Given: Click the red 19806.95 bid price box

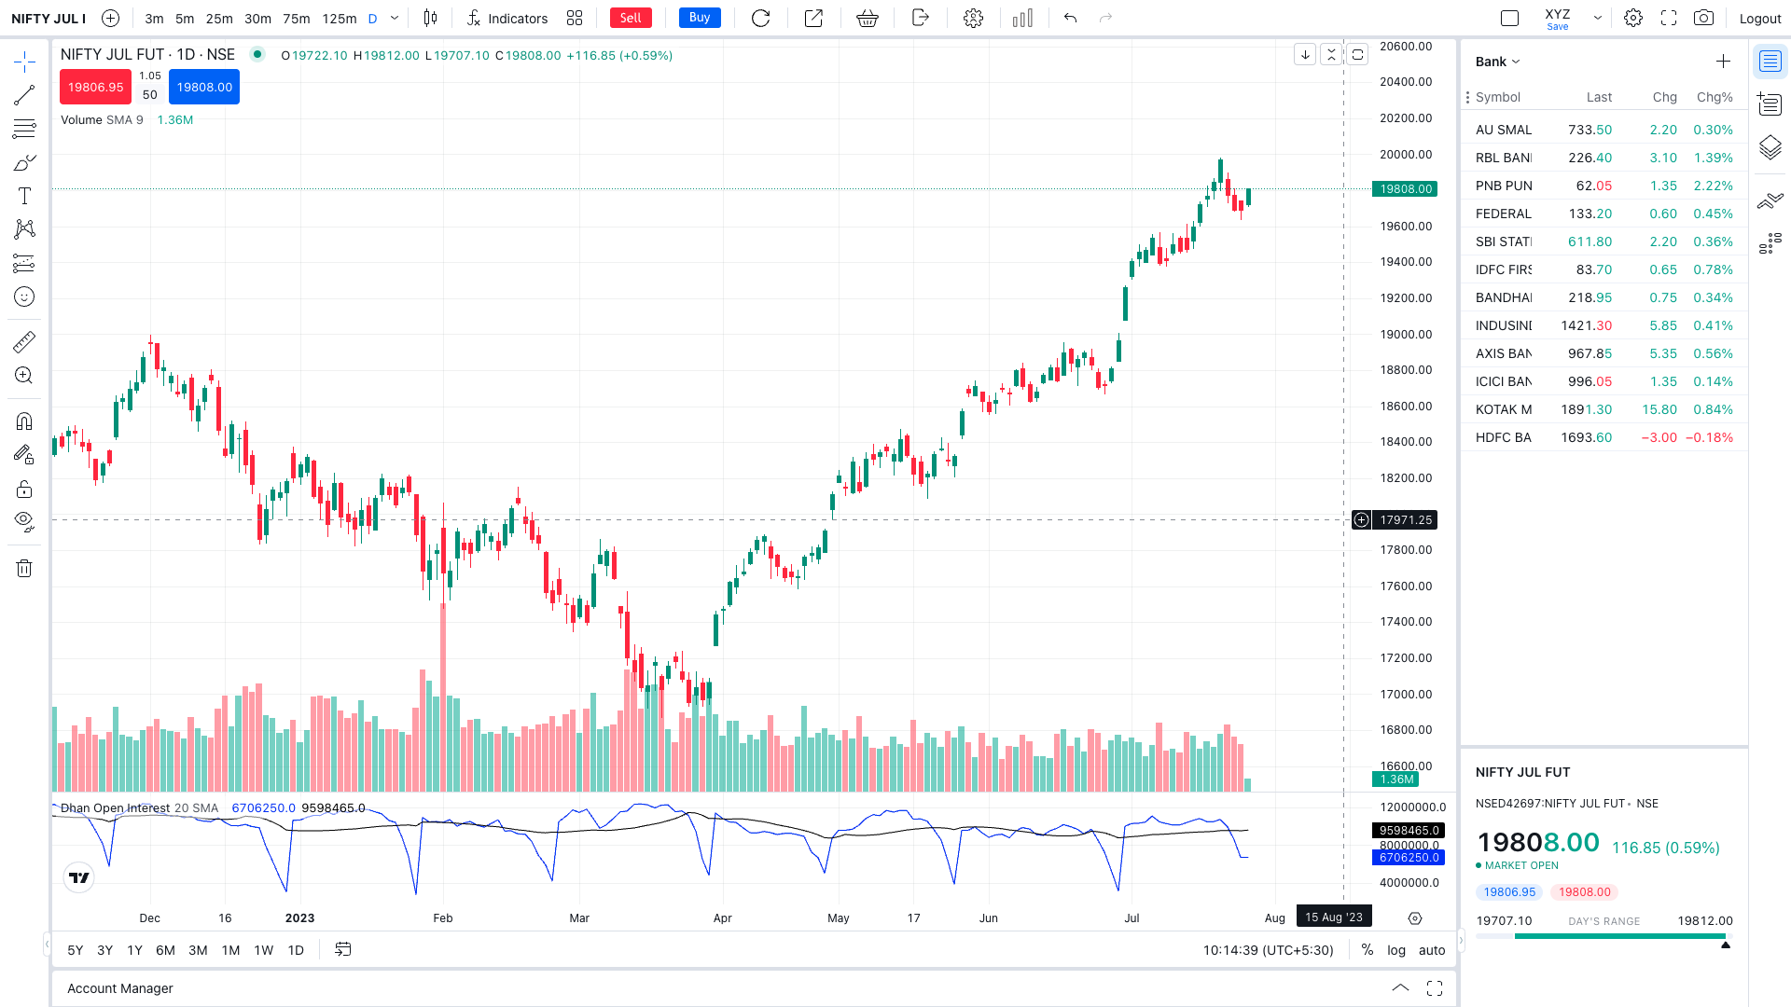Looking at the screenshot, I should click(95, 87).
